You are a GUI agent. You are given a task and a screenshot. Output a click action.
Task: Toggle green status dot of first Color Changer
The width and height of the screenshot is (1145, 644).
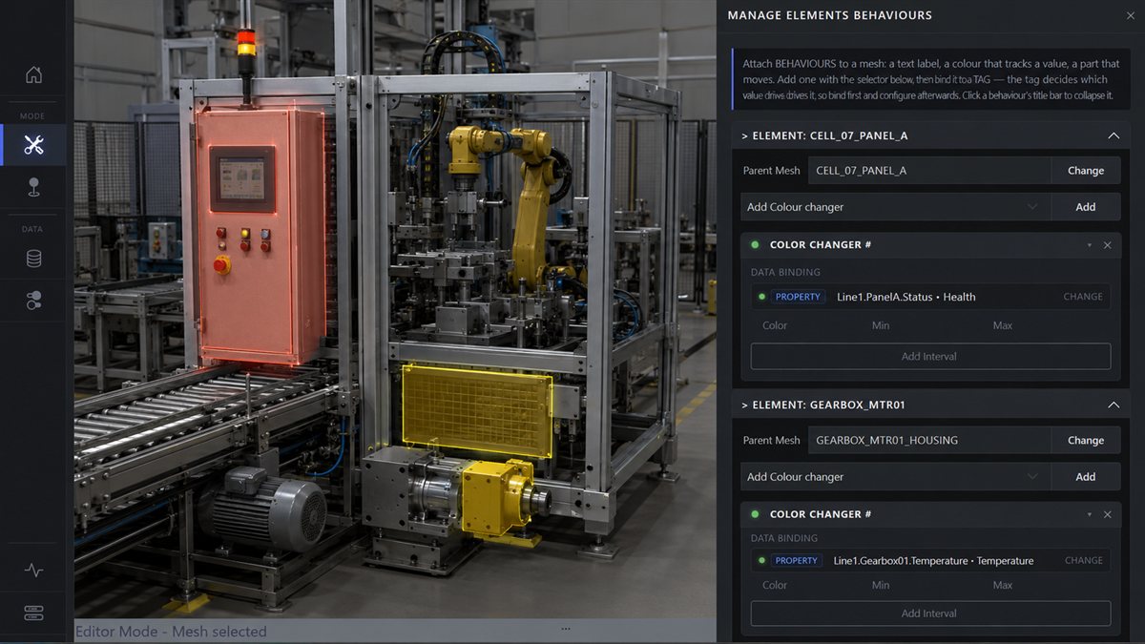[x=755, y=245]
